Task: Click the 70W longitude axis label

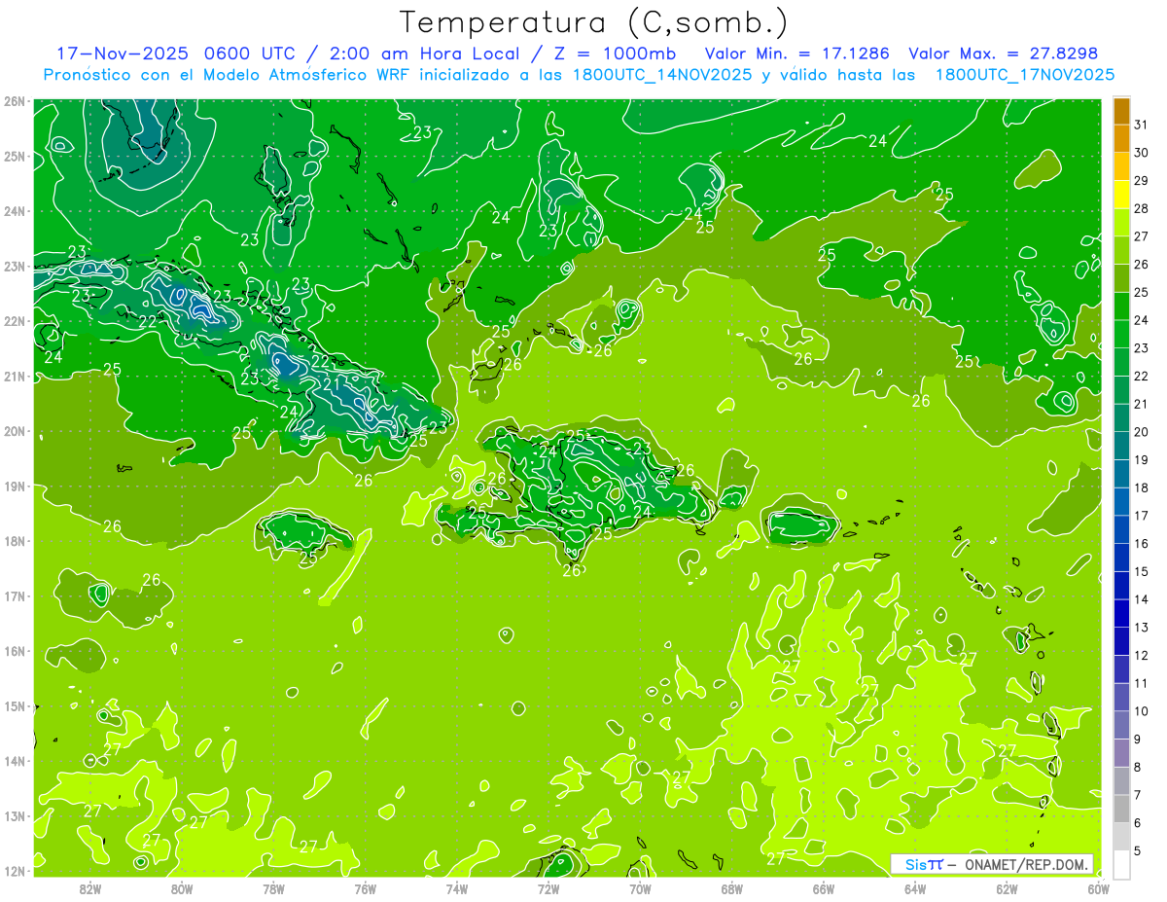Action: (x=639, y=888)
